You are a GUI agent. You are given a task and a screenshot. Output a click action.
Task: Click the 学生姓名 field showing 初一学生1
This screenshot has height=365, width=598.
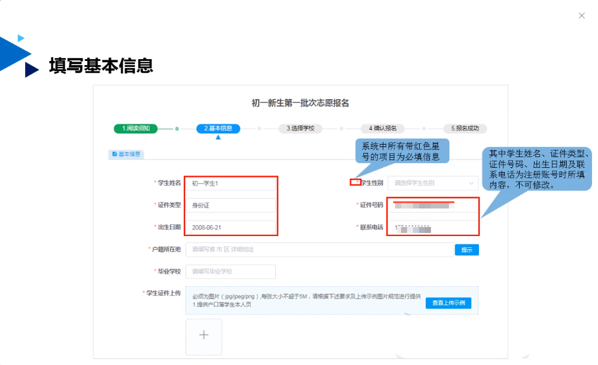tap(230, 183)
